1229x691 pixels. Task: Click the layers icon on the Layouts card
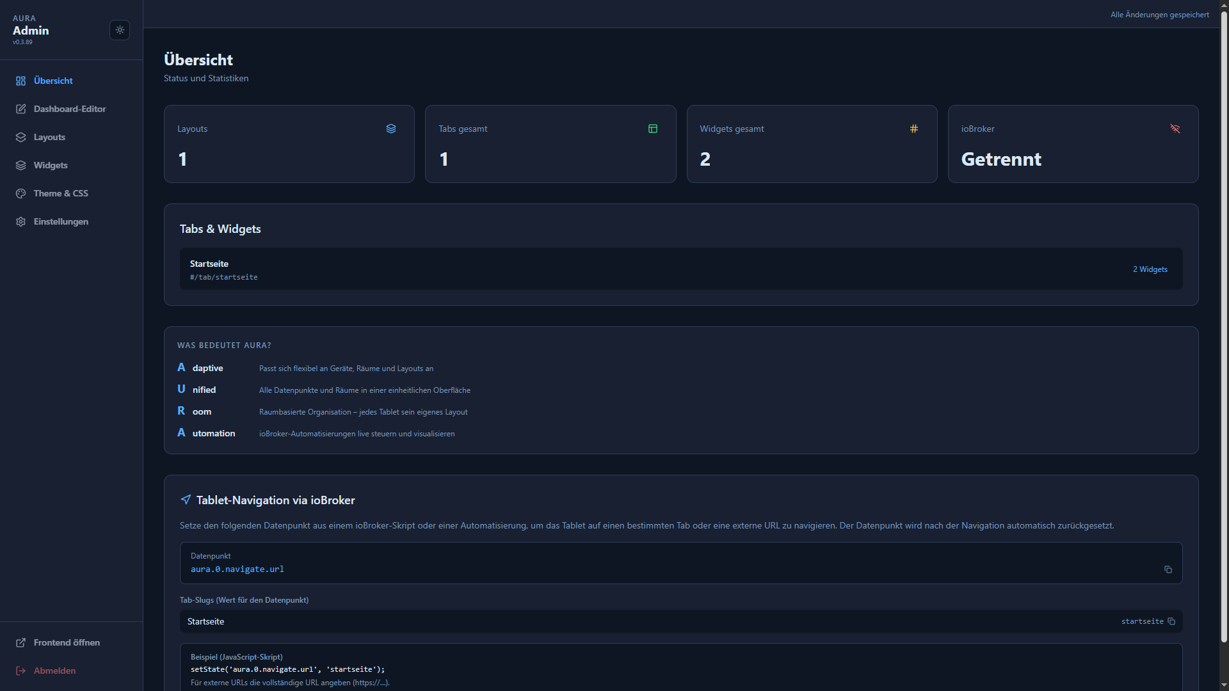(x=391, y=129)
